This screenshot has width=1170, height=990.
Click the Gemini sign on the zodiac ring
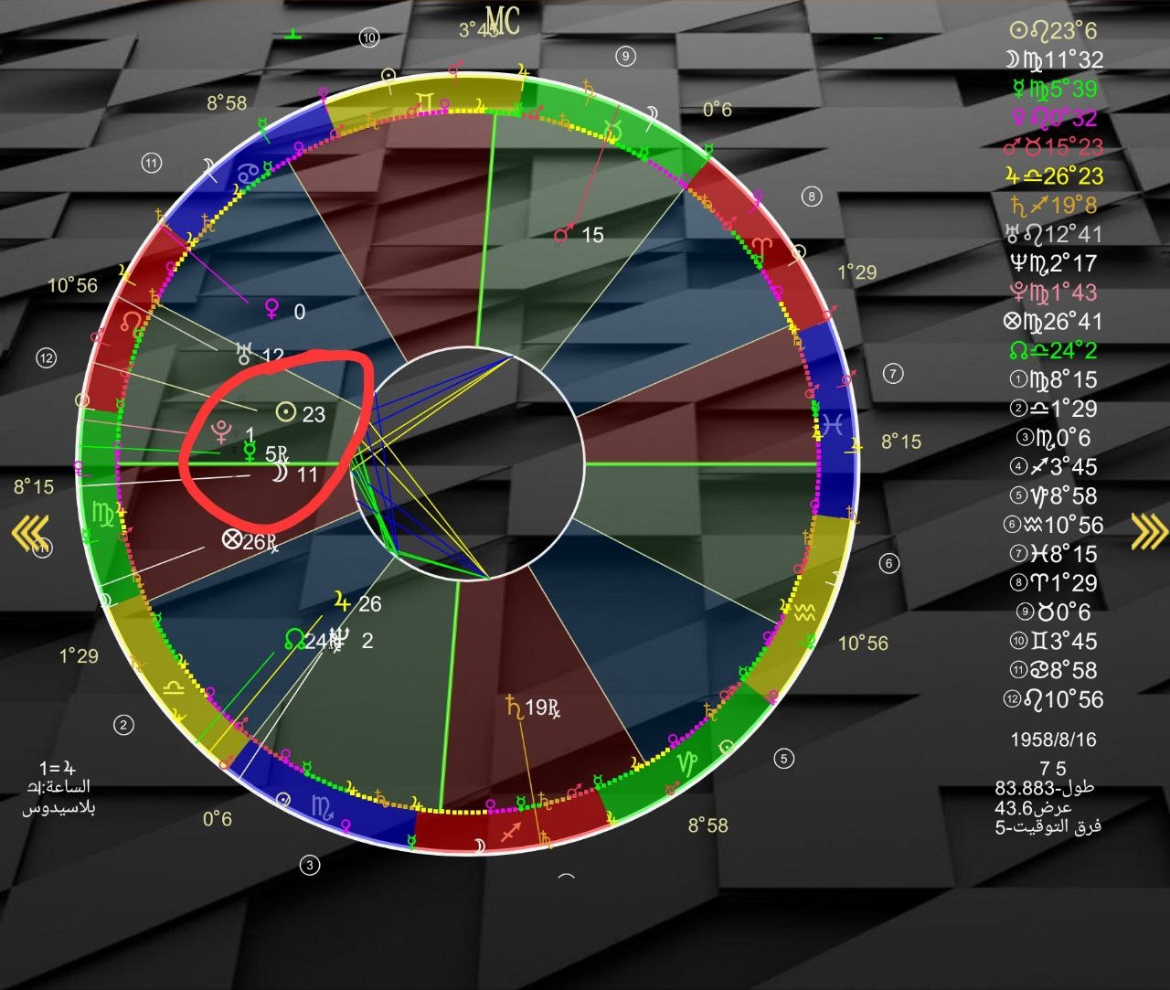pyautogui.click(x=426, y=100)
